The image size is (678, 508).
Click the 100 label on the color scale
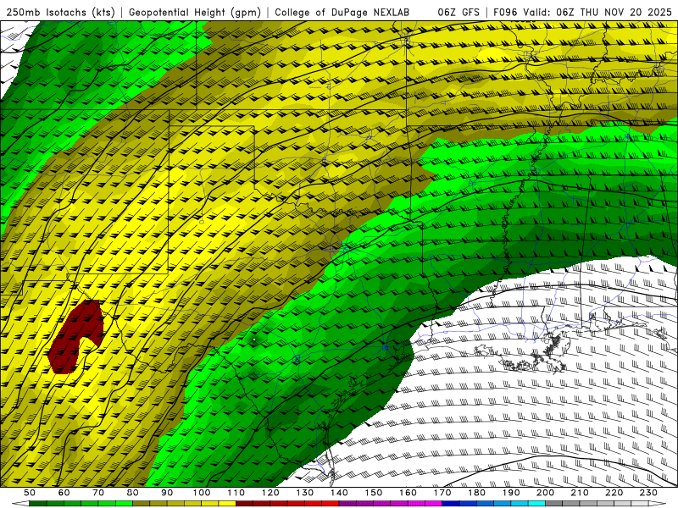(x=202, y=493)
